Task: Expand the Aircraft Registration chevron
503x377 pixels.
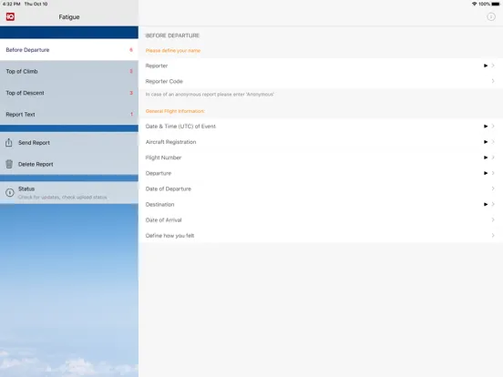Action: [x=493, y=142]
